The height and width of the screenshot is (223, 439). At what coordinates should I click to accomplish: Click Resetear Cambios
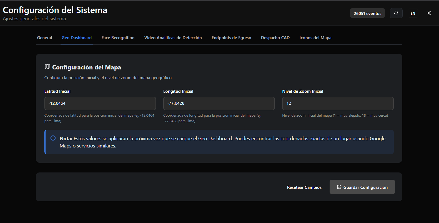(x=304, y=187)
